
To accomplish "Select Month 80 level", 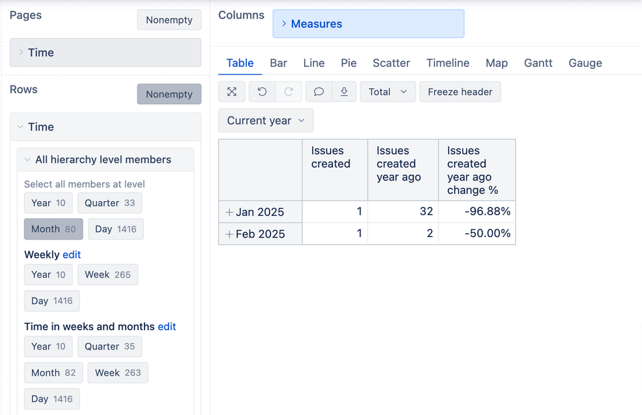I will (53, 229).
